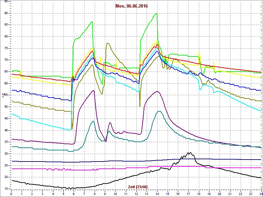Pick the 75 temperature axis label
Viewport: 263px width, 197px height.
6,48
